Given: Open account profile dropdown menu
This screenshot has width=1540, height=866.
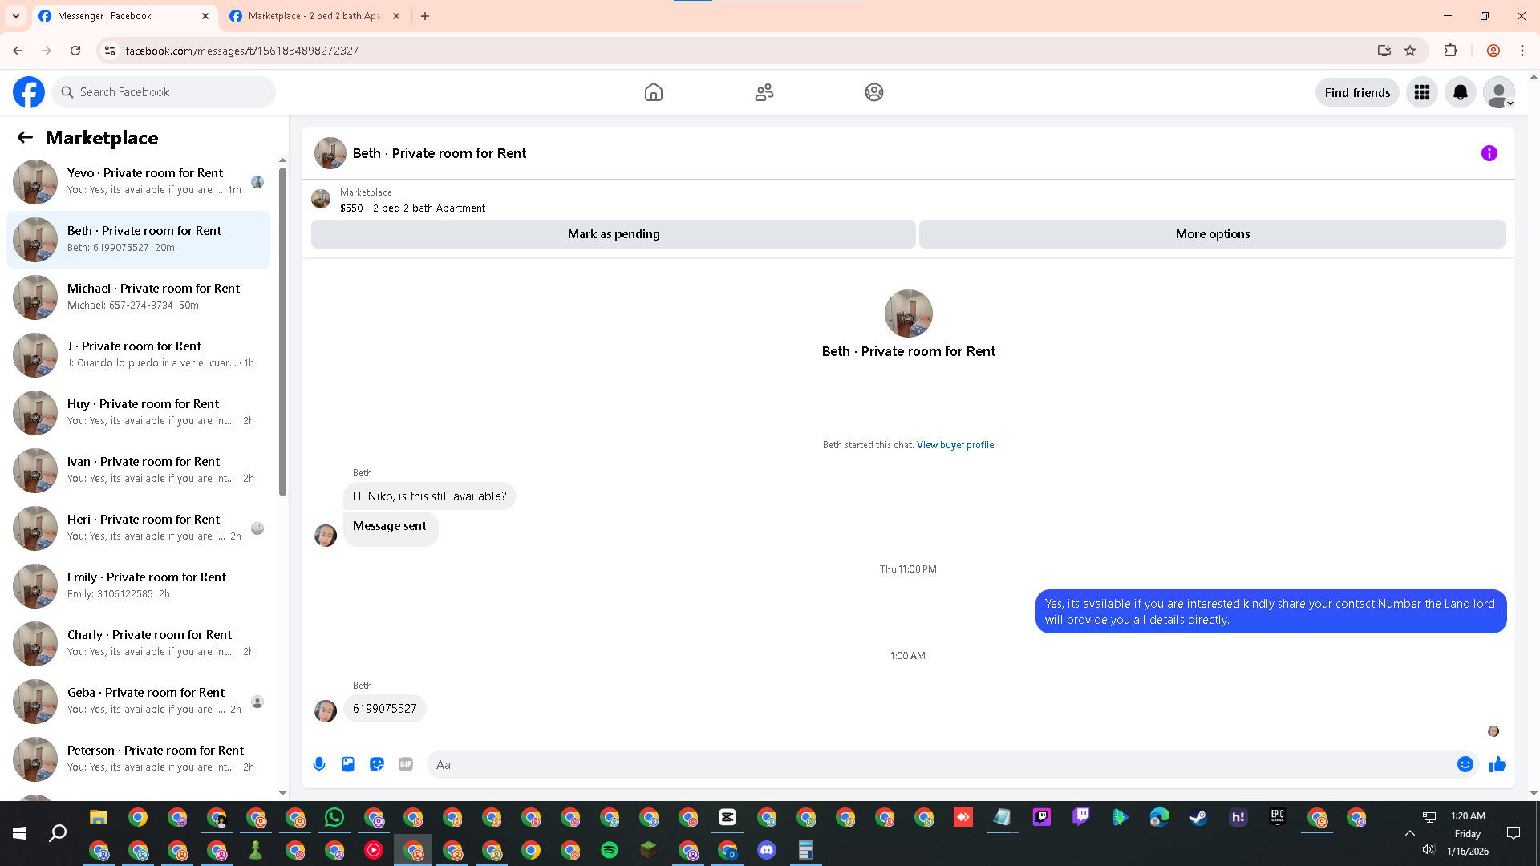Looking at the screenshot, I should [x=1498, y=92].
